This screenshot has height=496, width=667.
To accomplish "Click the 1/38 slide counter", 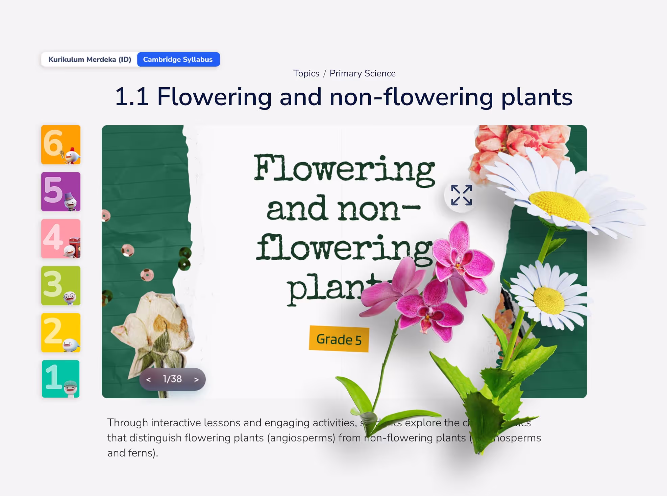I will [172, 379].
